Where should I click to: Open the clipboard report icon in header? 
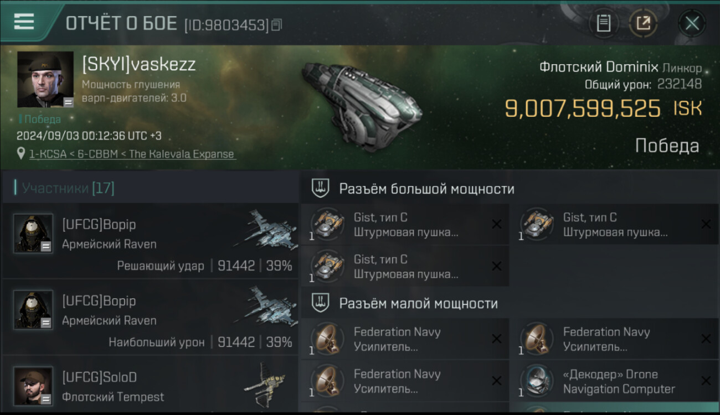pos(604,23)
